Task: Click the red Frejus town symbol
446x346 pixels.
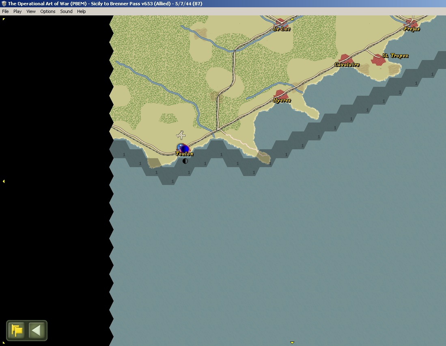Action: click(x=411, y=23)
